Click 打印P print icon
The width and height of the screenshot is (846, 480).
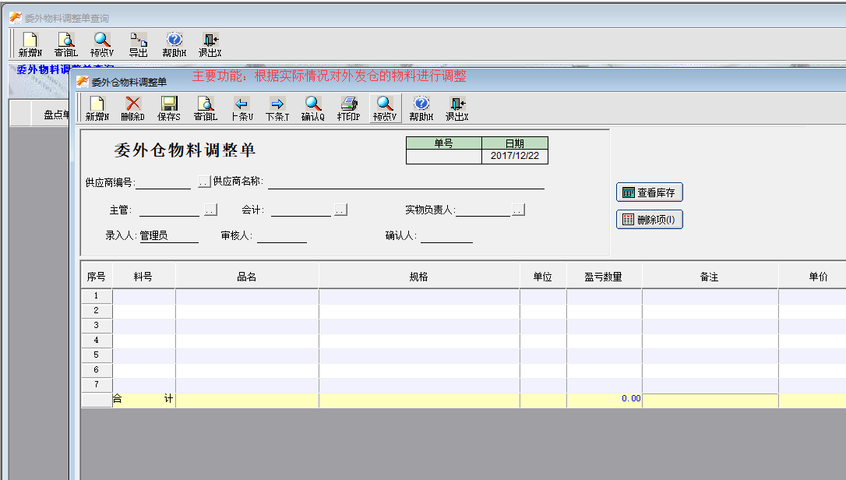(x=348, y=108)
